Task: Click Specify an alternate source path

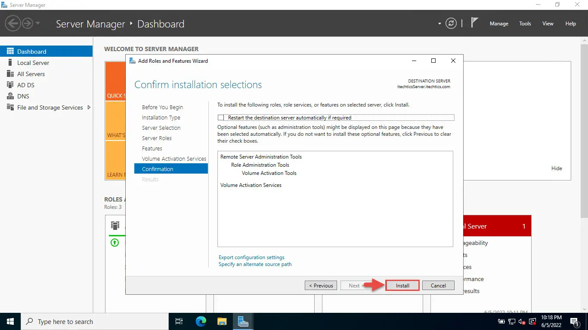Action: coord(255,264)
